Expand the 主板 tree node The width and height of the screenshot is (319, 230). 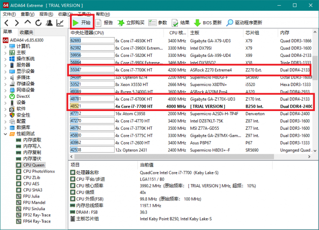(6, 53)
